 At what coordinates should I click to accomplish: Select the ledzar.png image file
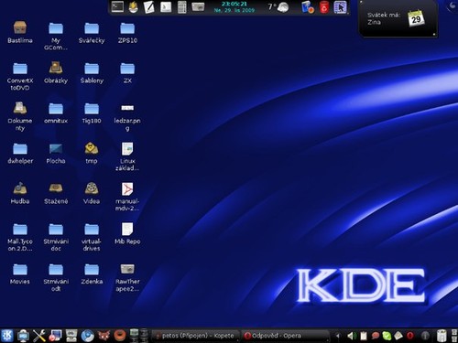click(x=127, y=117)
